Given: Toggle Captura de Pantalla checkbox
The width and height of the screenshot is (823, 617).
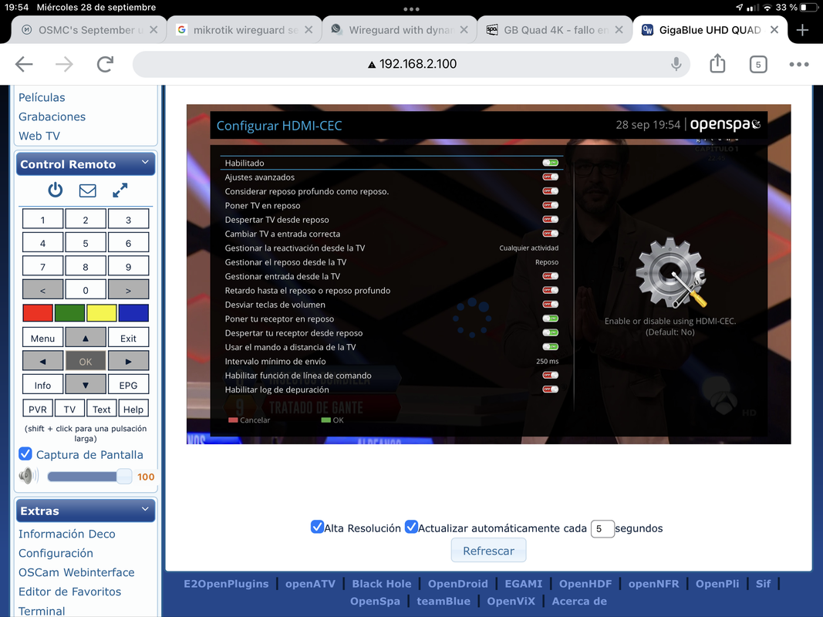Looking at the screenshot, I should 25,453.
